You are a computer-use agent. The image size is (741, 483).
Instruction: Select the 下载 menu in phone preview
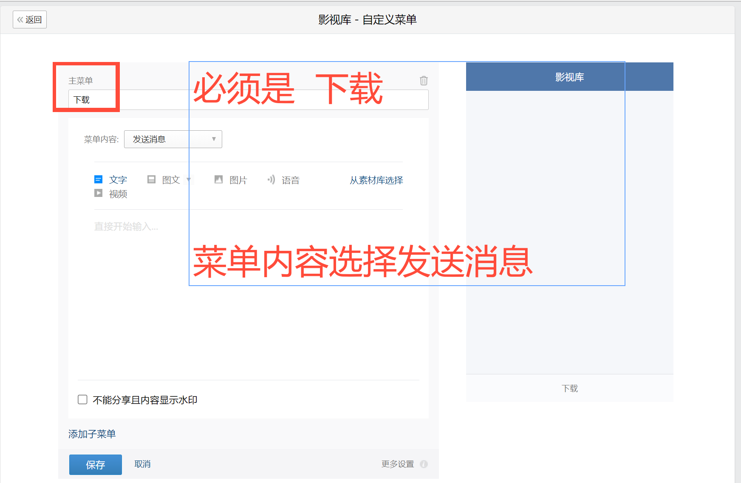click(x=570, y=388)
